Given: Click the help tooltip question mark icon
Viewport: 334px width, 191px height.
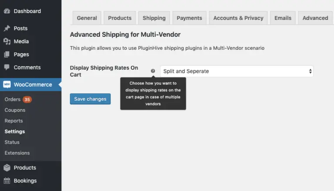Looking at the screenshot, I should 153,71.
